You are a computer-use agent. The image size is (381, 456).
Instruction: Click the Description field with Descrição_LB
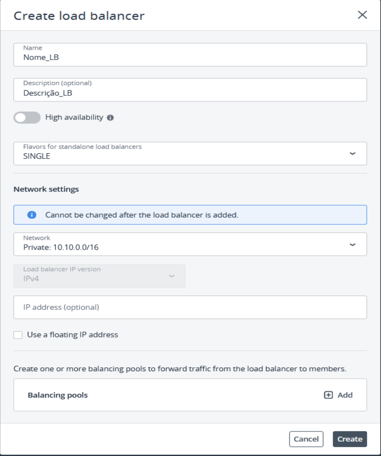(190, 90)
